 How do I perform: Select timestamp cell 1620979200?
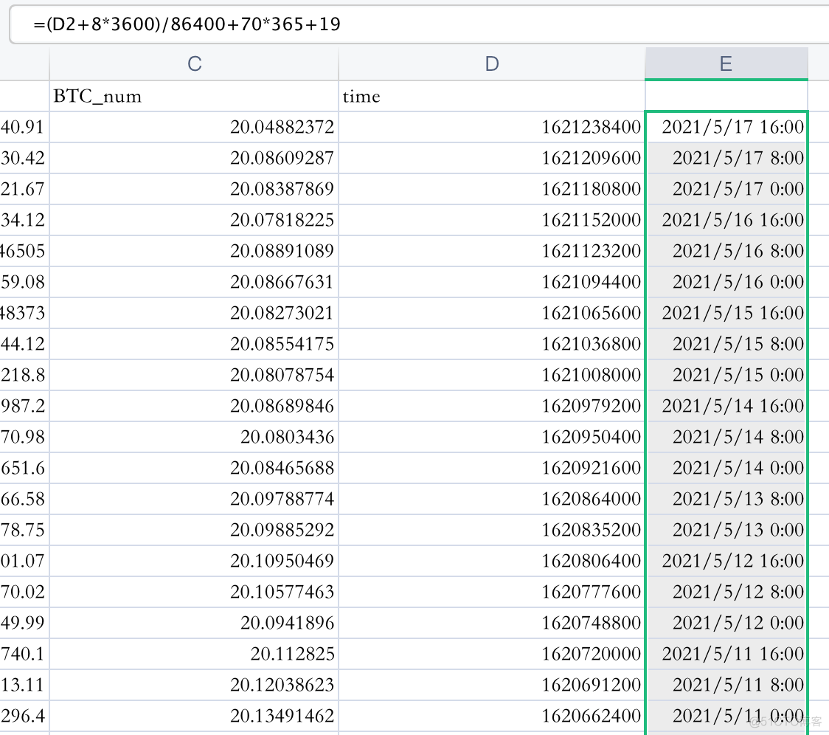[492, 406]
